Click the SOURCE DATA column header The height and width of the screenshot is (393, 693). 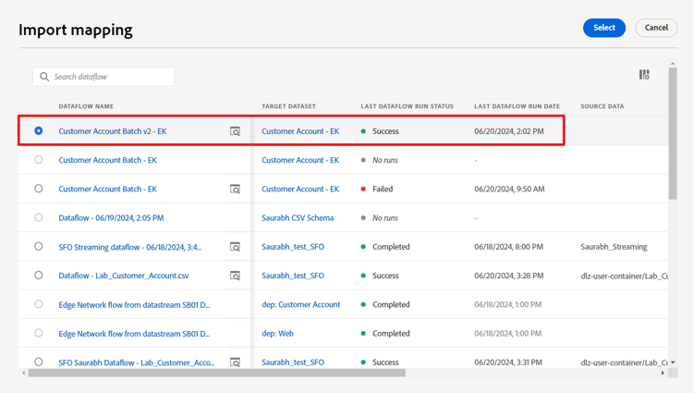(x=602, y=106)
